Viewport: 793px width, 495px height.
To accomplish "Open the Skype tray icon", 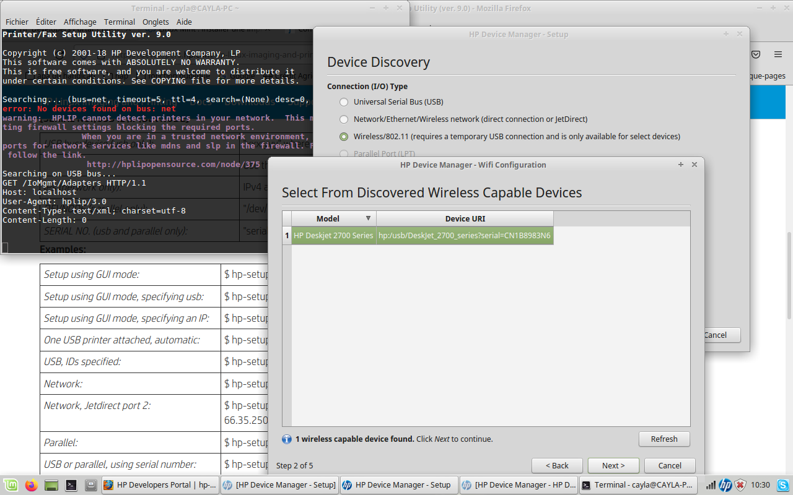I will coord(782,485).
